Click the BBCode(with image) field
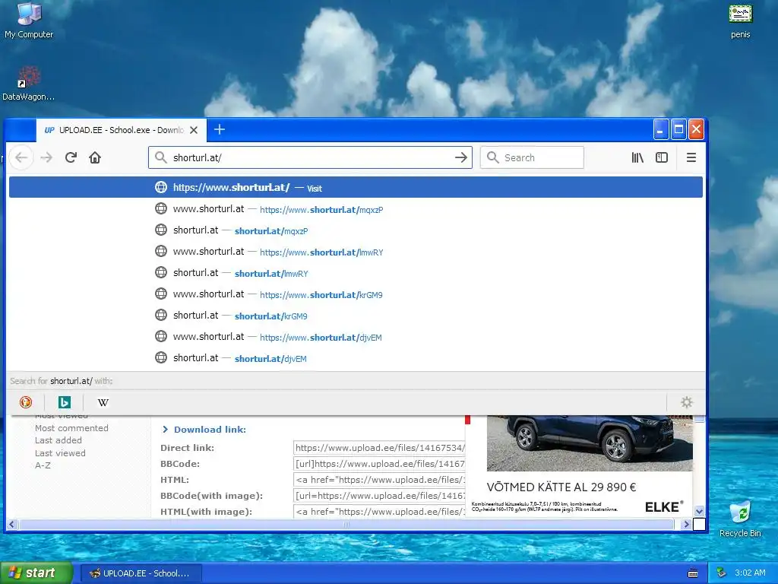778x584 pixels. [x=380, y=496]
